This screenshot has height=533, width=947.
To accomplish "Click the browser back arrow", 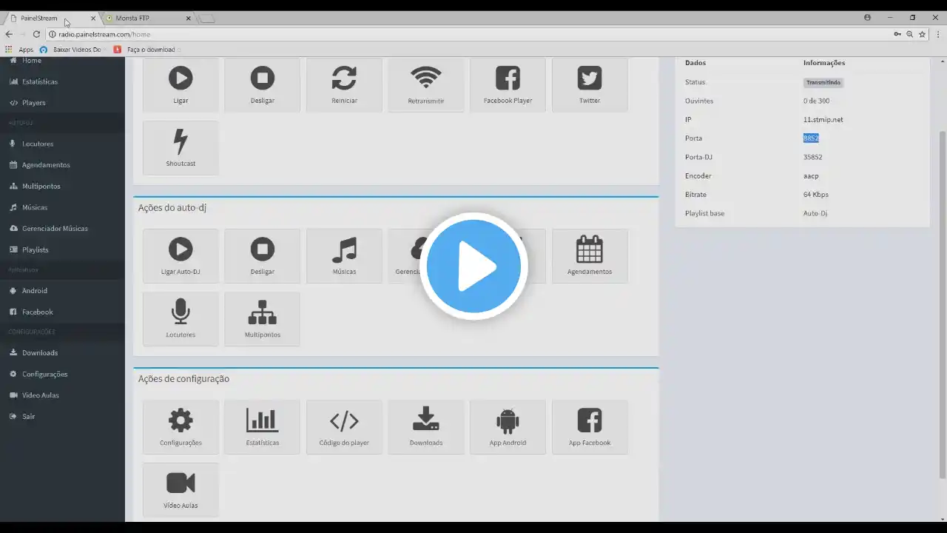I will (9, 34).
